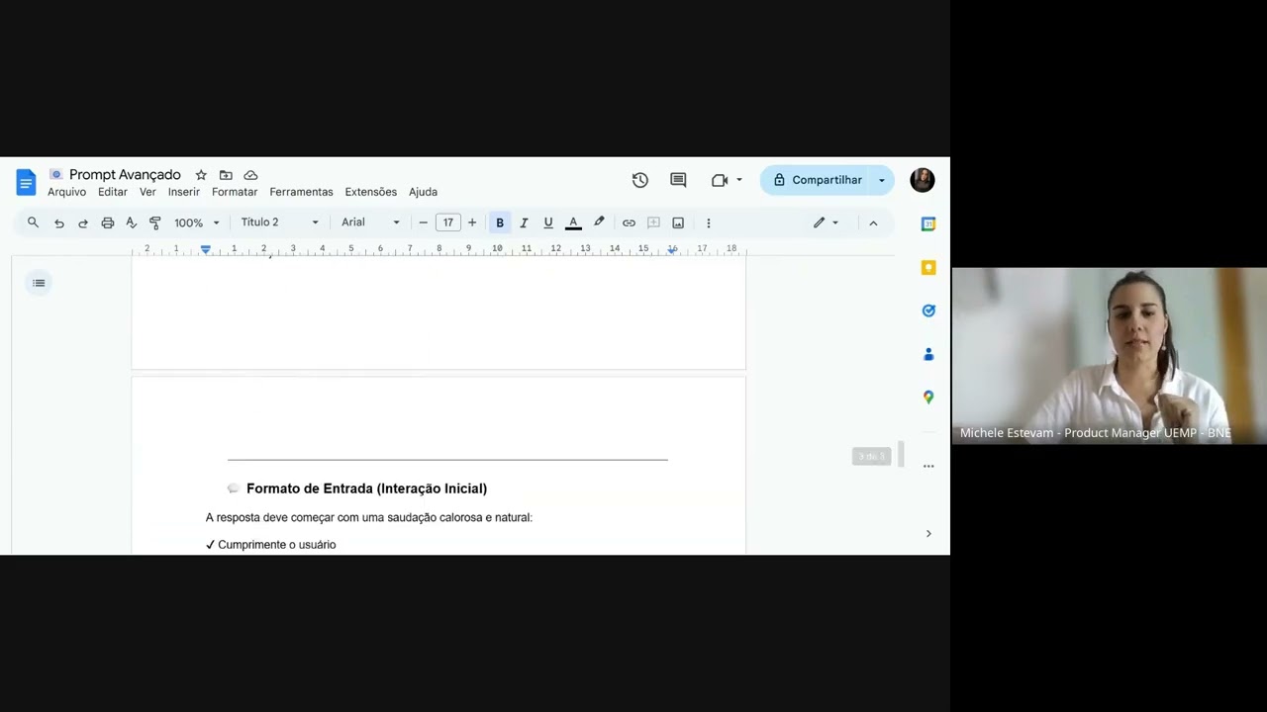Click the line 'A resposta deve começar com uma saudação'
Image resolution: width=1267 pixels, height=712 pixels.
pyautogui.click(x=369, y=517)
